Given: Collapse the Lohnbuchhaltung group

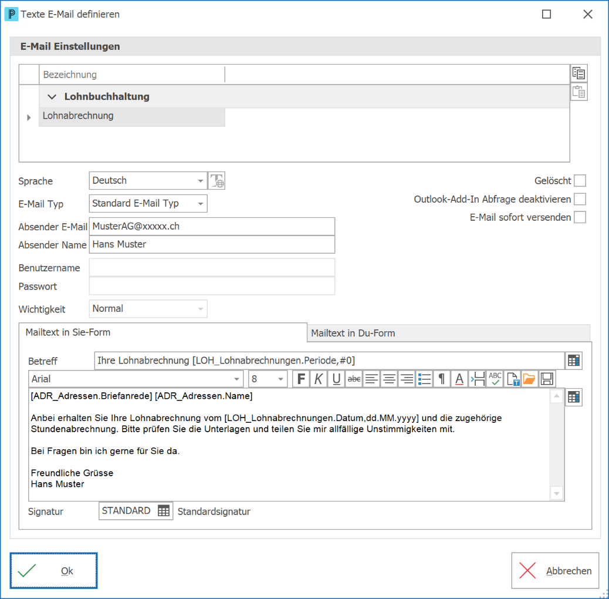Looking at the screenshot, I should pyautogui.click(x=52, y=97).
